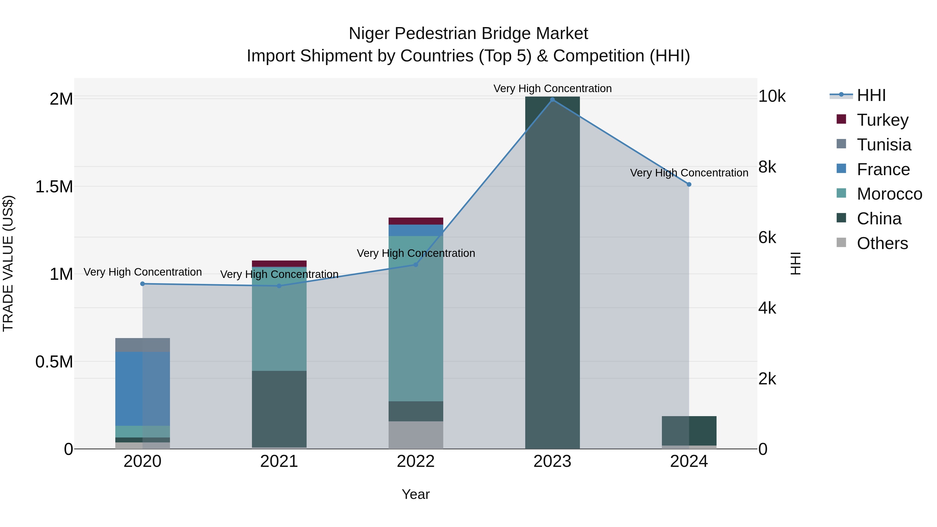Click the Morocco segment of 2021 bar
Image resolution: width=937 pixels, height=527 pixels.
tap(279, 319)
